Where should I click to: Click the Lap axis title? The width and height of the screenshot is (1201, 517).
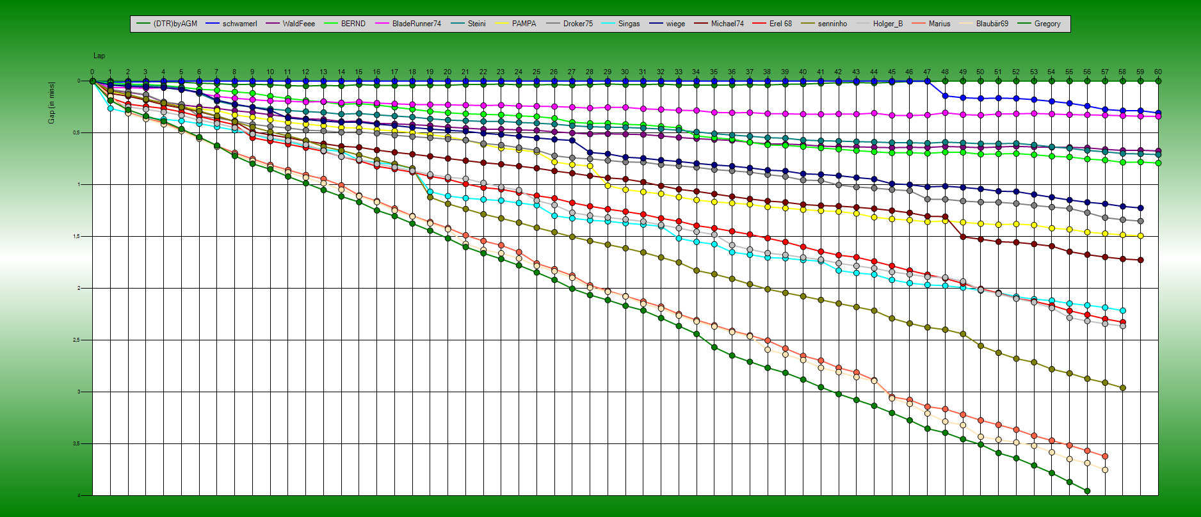pos(99,56)
